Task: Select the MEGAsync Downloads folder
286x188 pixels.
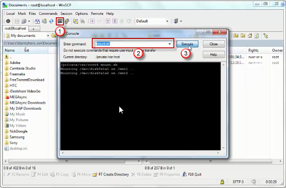Action: point(25,103)
